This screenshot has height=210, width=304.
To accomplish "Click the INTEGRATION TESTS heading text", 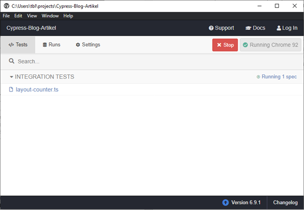I will point(44,77).
